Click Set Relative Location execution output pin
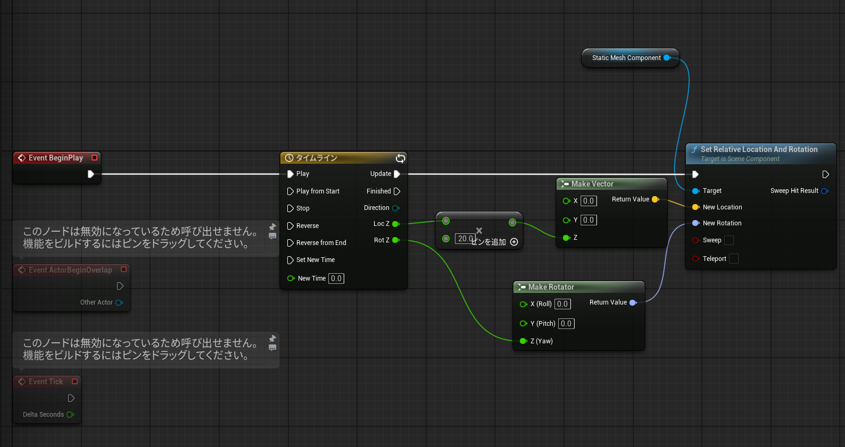The height and width of the screenshot is (447, 845). pyautogui.click(x=826, y=174)
